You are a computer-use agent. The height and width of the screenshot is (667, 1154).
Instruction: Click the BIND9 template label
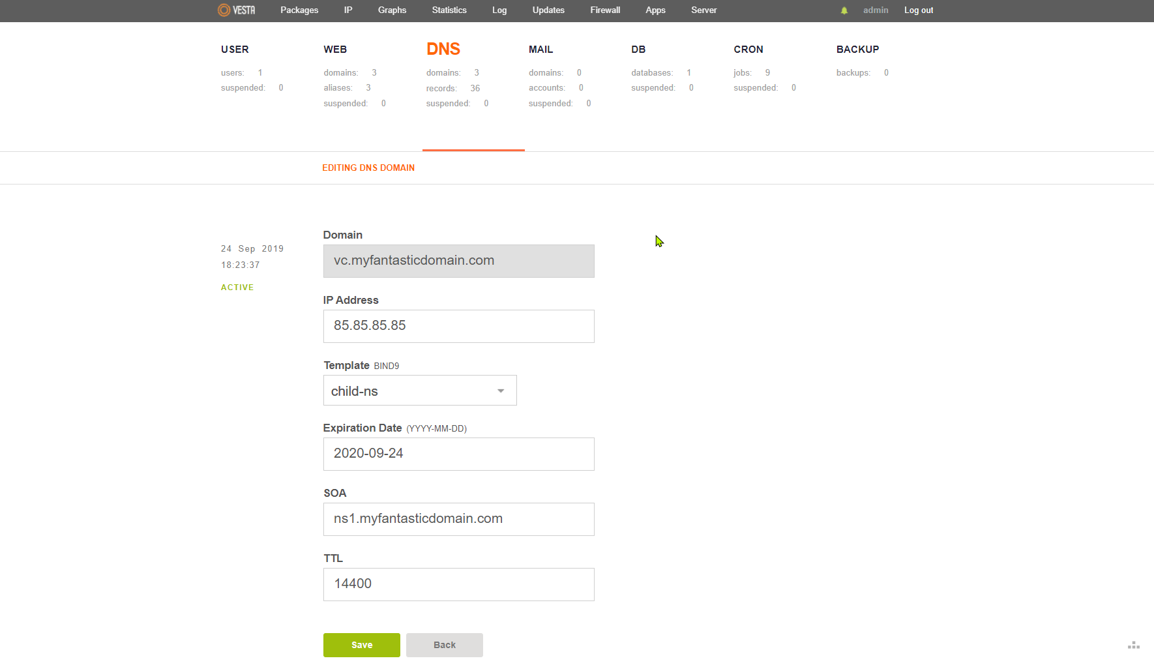pyautogui.click(x=387, y=366)
